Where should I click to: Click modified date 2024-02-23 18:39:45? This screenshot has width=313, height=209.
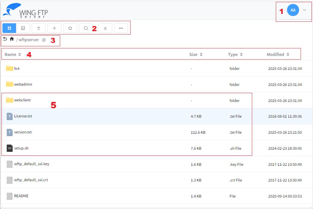click(x=285, y=148)
